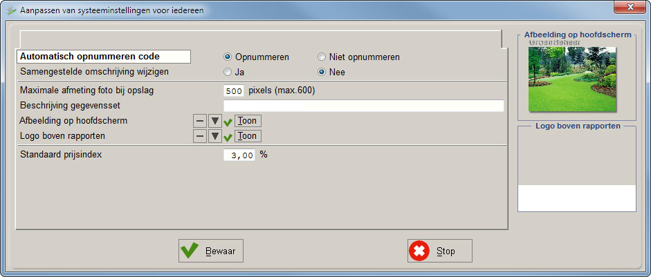Click minus button for Afbeelding op hoofdscherm
The height and width of the screenshot is (277, 651).
199,121
